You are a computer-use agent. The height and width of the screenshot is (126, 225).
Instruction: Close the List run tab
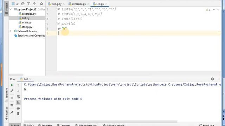pos(30,79)
